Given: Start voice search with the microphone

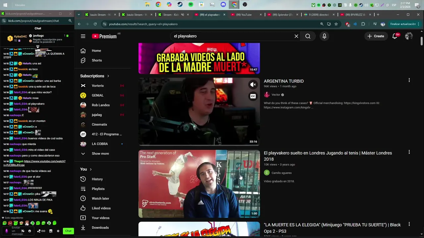Looking at the screenshot, I should [x=324, y=36].
